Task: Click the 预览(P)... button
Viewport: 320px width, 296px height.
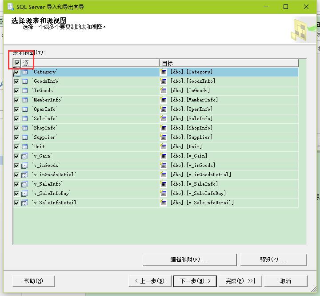Action: [273, 260]
